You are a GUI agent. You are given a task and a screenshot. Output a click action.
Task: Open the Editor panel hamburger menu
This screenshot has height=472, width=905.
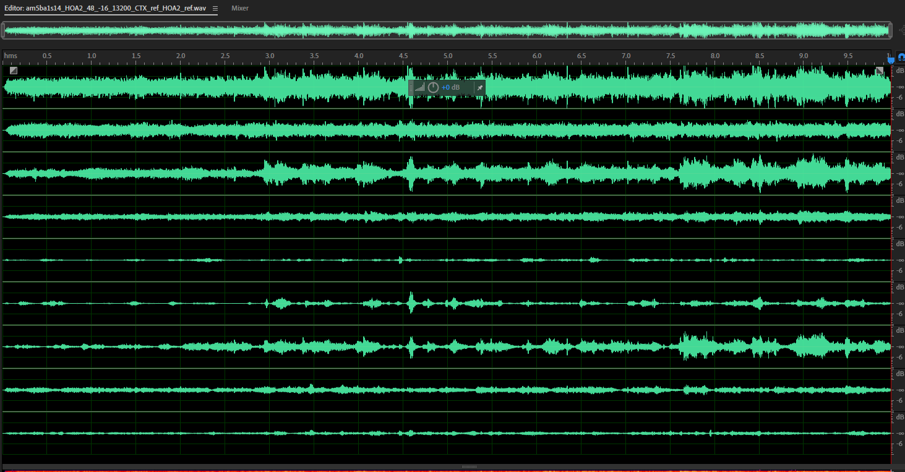[x=215, y=9]
